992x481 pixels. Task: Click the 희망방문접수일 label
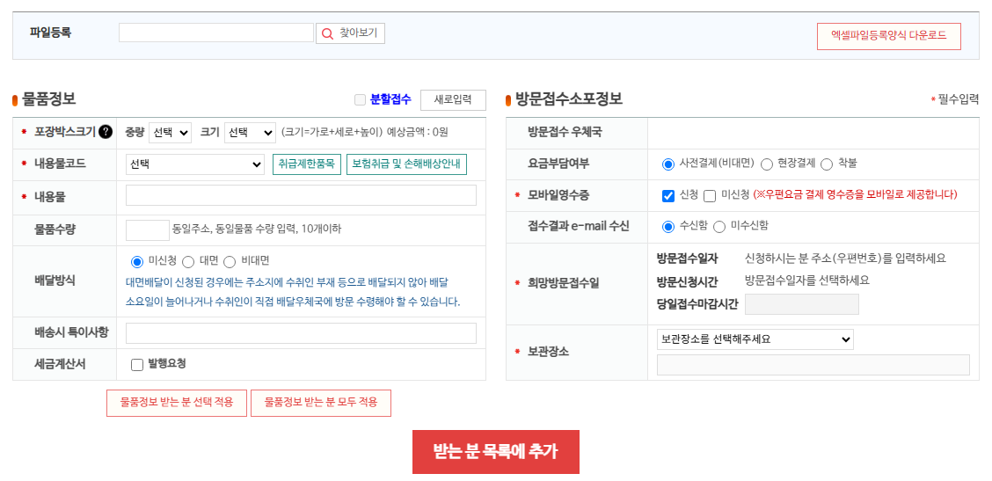pyautogui.click(x=563, y=283)
